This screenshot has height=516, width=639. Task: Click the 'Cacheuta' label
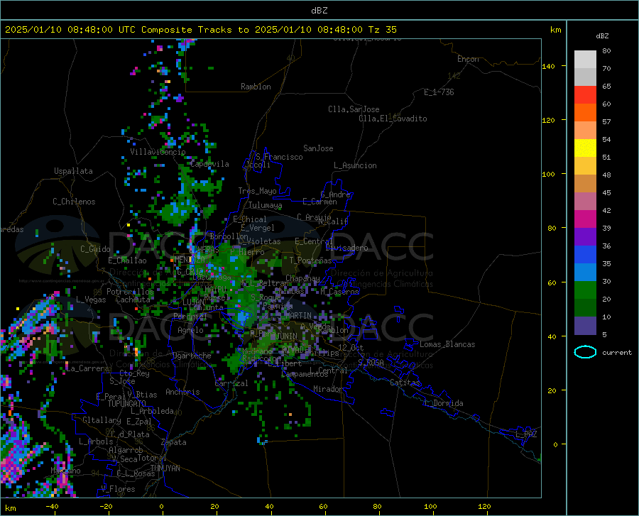coord(133,300)
